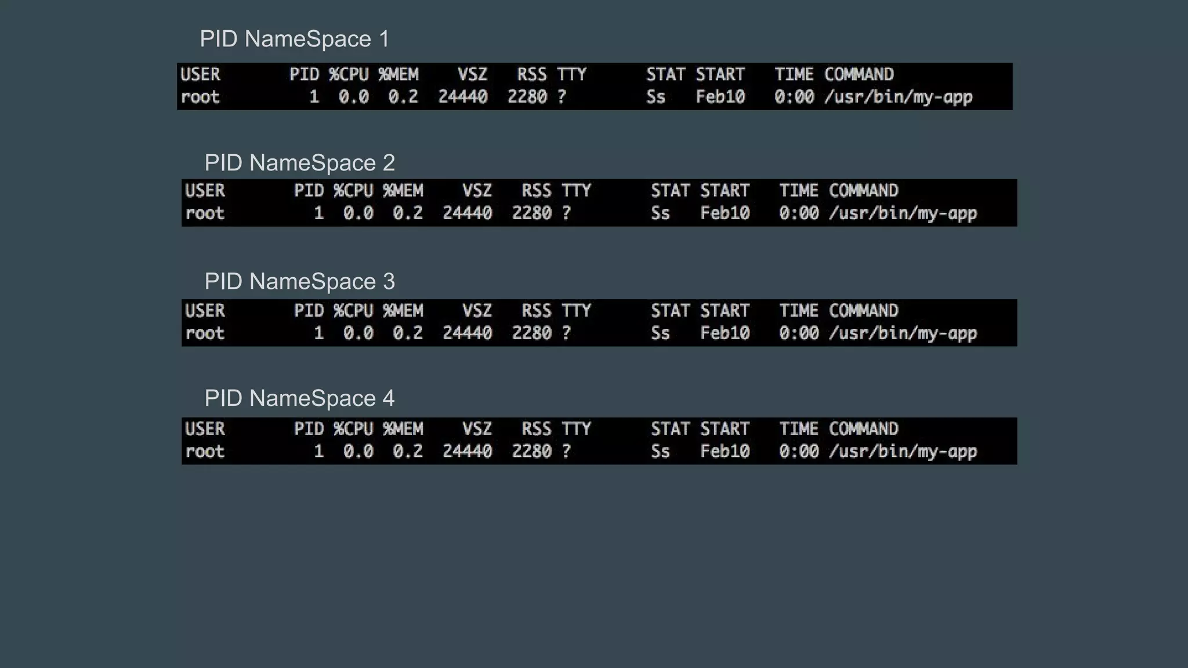Click USER header in NameSpace 4 terminal
1188x668 pixels.
(x=205, y=429)
